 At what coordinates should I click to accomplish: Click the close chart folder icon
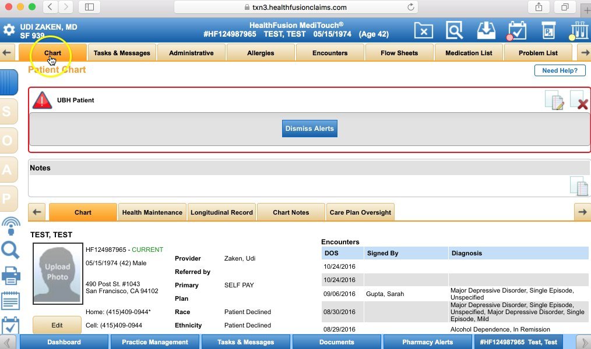click(x=424, y=30)
